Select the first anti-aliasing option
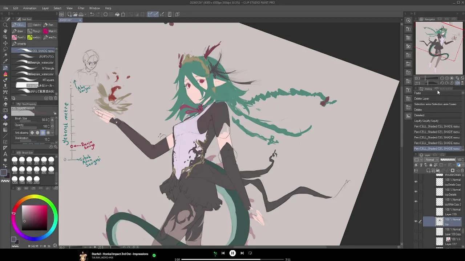The height and width of the screenshot is (261, 465). [x=32, y=133]
